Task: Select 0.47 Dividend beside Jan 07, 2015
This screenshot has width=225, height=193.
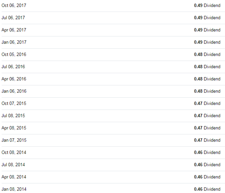Action: [x=207, y=140]
